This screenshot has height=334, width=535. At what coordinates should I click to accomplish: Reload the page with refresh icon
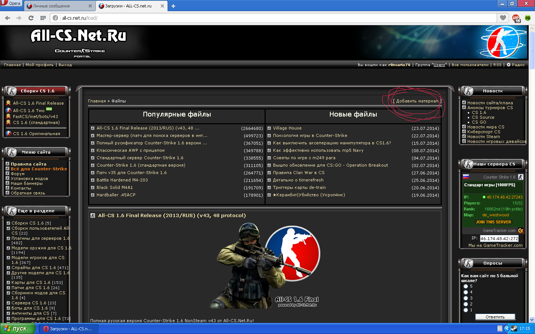click(x=31, y=18)
